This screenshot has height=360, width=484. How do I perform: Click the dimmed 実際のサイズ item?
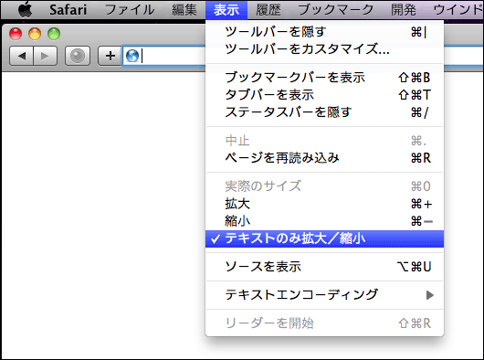pyautogui.click(x=325, y=186)
